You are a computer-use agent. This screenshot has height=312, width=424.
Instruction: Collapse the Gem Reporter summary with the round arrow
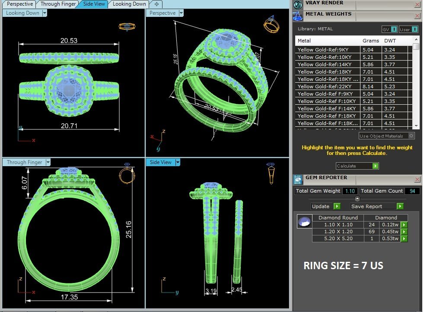pos(357,199)
